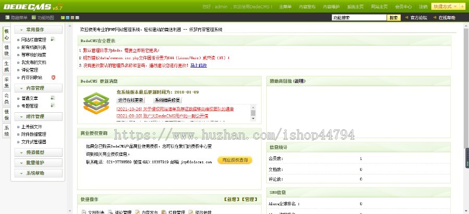Open the 快捷方式 dropdown
Viewport: 469px width, 214px height.
(x=446, y=6)
